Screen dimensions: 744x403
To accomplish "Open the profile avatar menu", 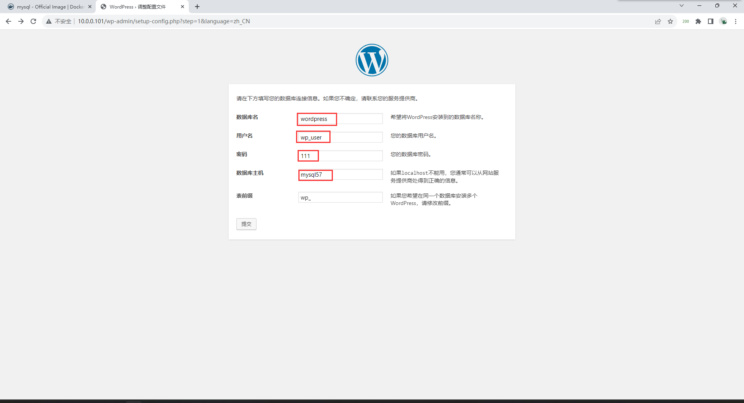I will tap(723, 21).
